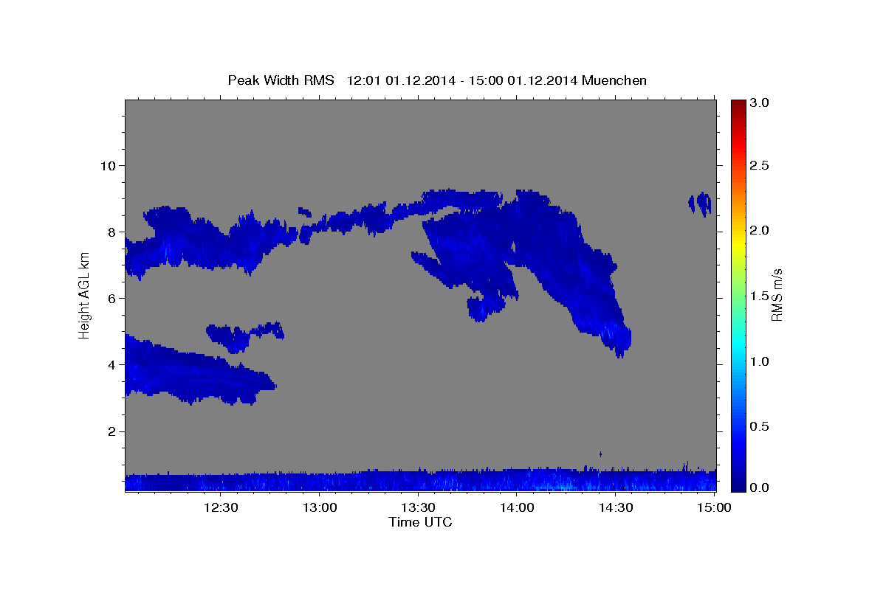Click the colorbar label '3.0'
The width and height of the screenshot is (886, 590).
[760, 103]
